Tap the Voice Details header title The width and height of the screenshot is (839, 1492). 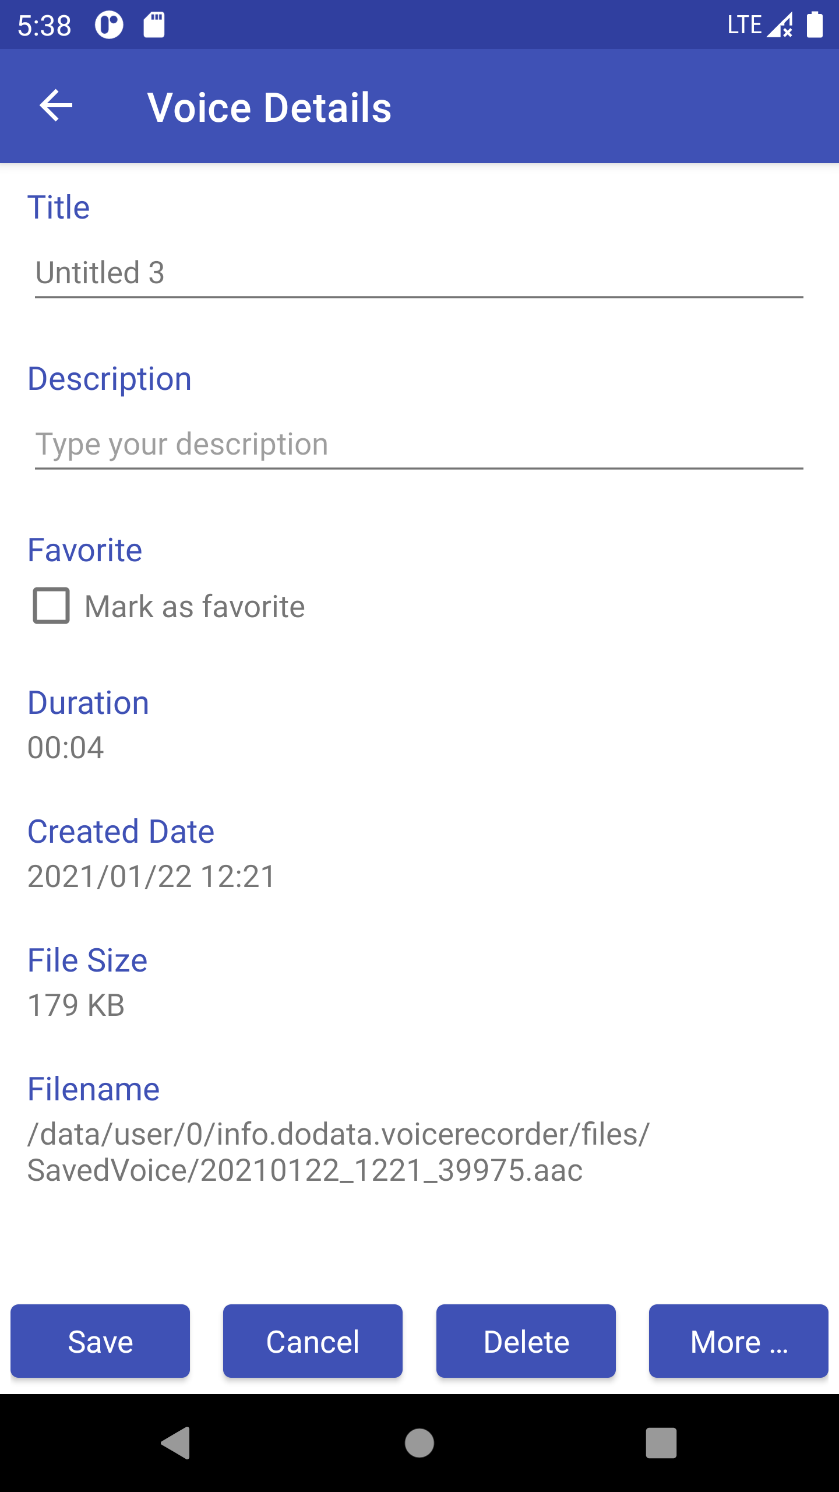(269, 108)
